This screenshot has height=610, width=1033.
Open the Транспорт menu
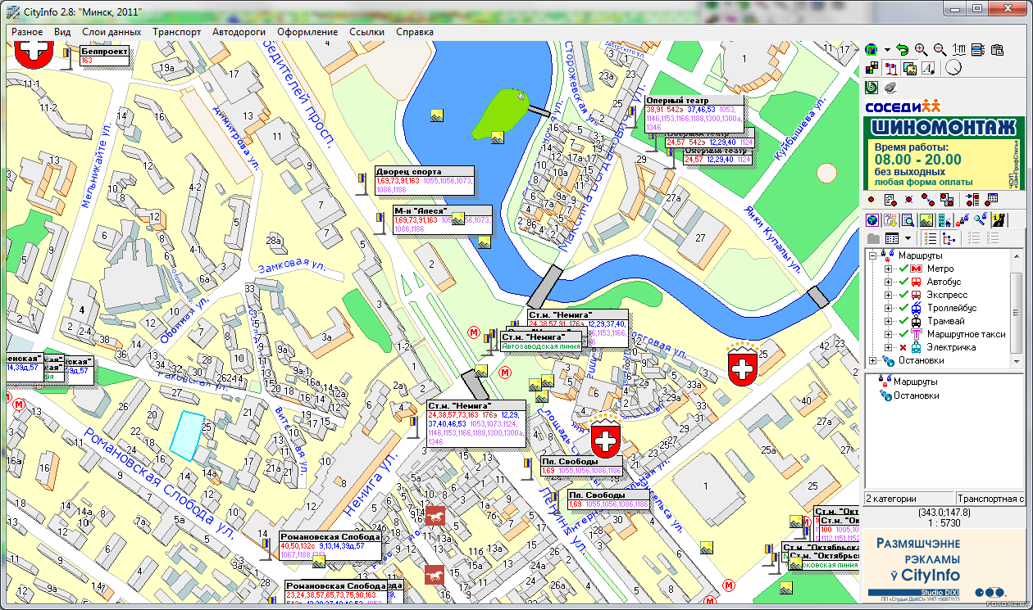coord(177,32)
